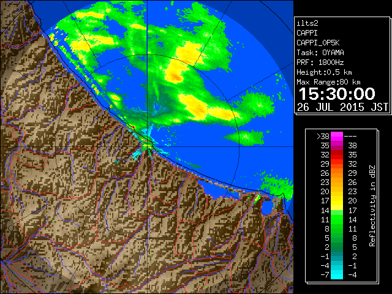Image resolution: width=392 pixels, height=294 pixels.
Task: Click the 'Max Range:80 km' text
Action: (328, 82)
